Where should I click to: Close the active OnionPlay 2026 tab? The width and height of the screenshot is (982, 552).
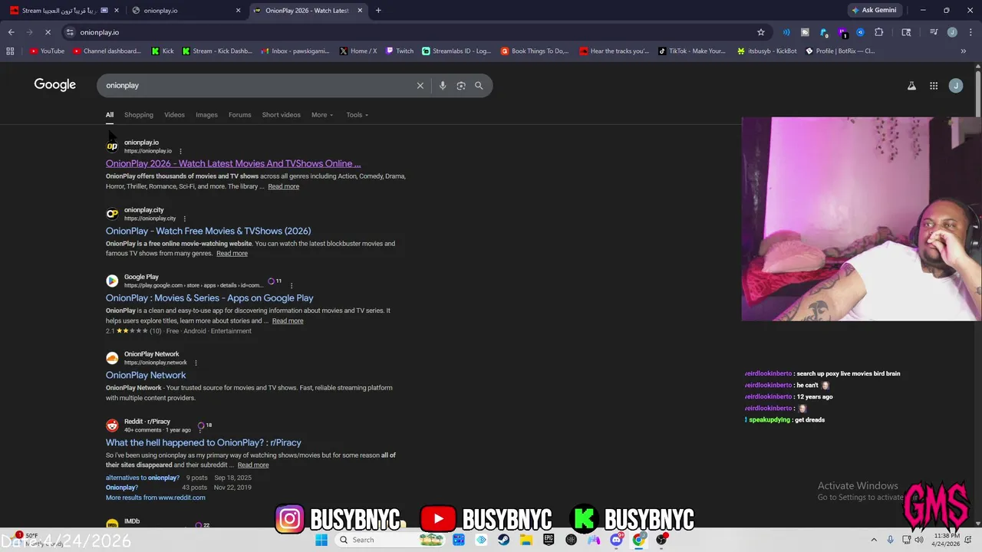click(x=360, y=11)
